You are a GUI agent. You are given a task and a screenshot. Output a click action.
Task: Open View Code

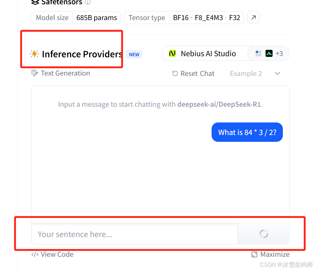(x=52, y=254)
